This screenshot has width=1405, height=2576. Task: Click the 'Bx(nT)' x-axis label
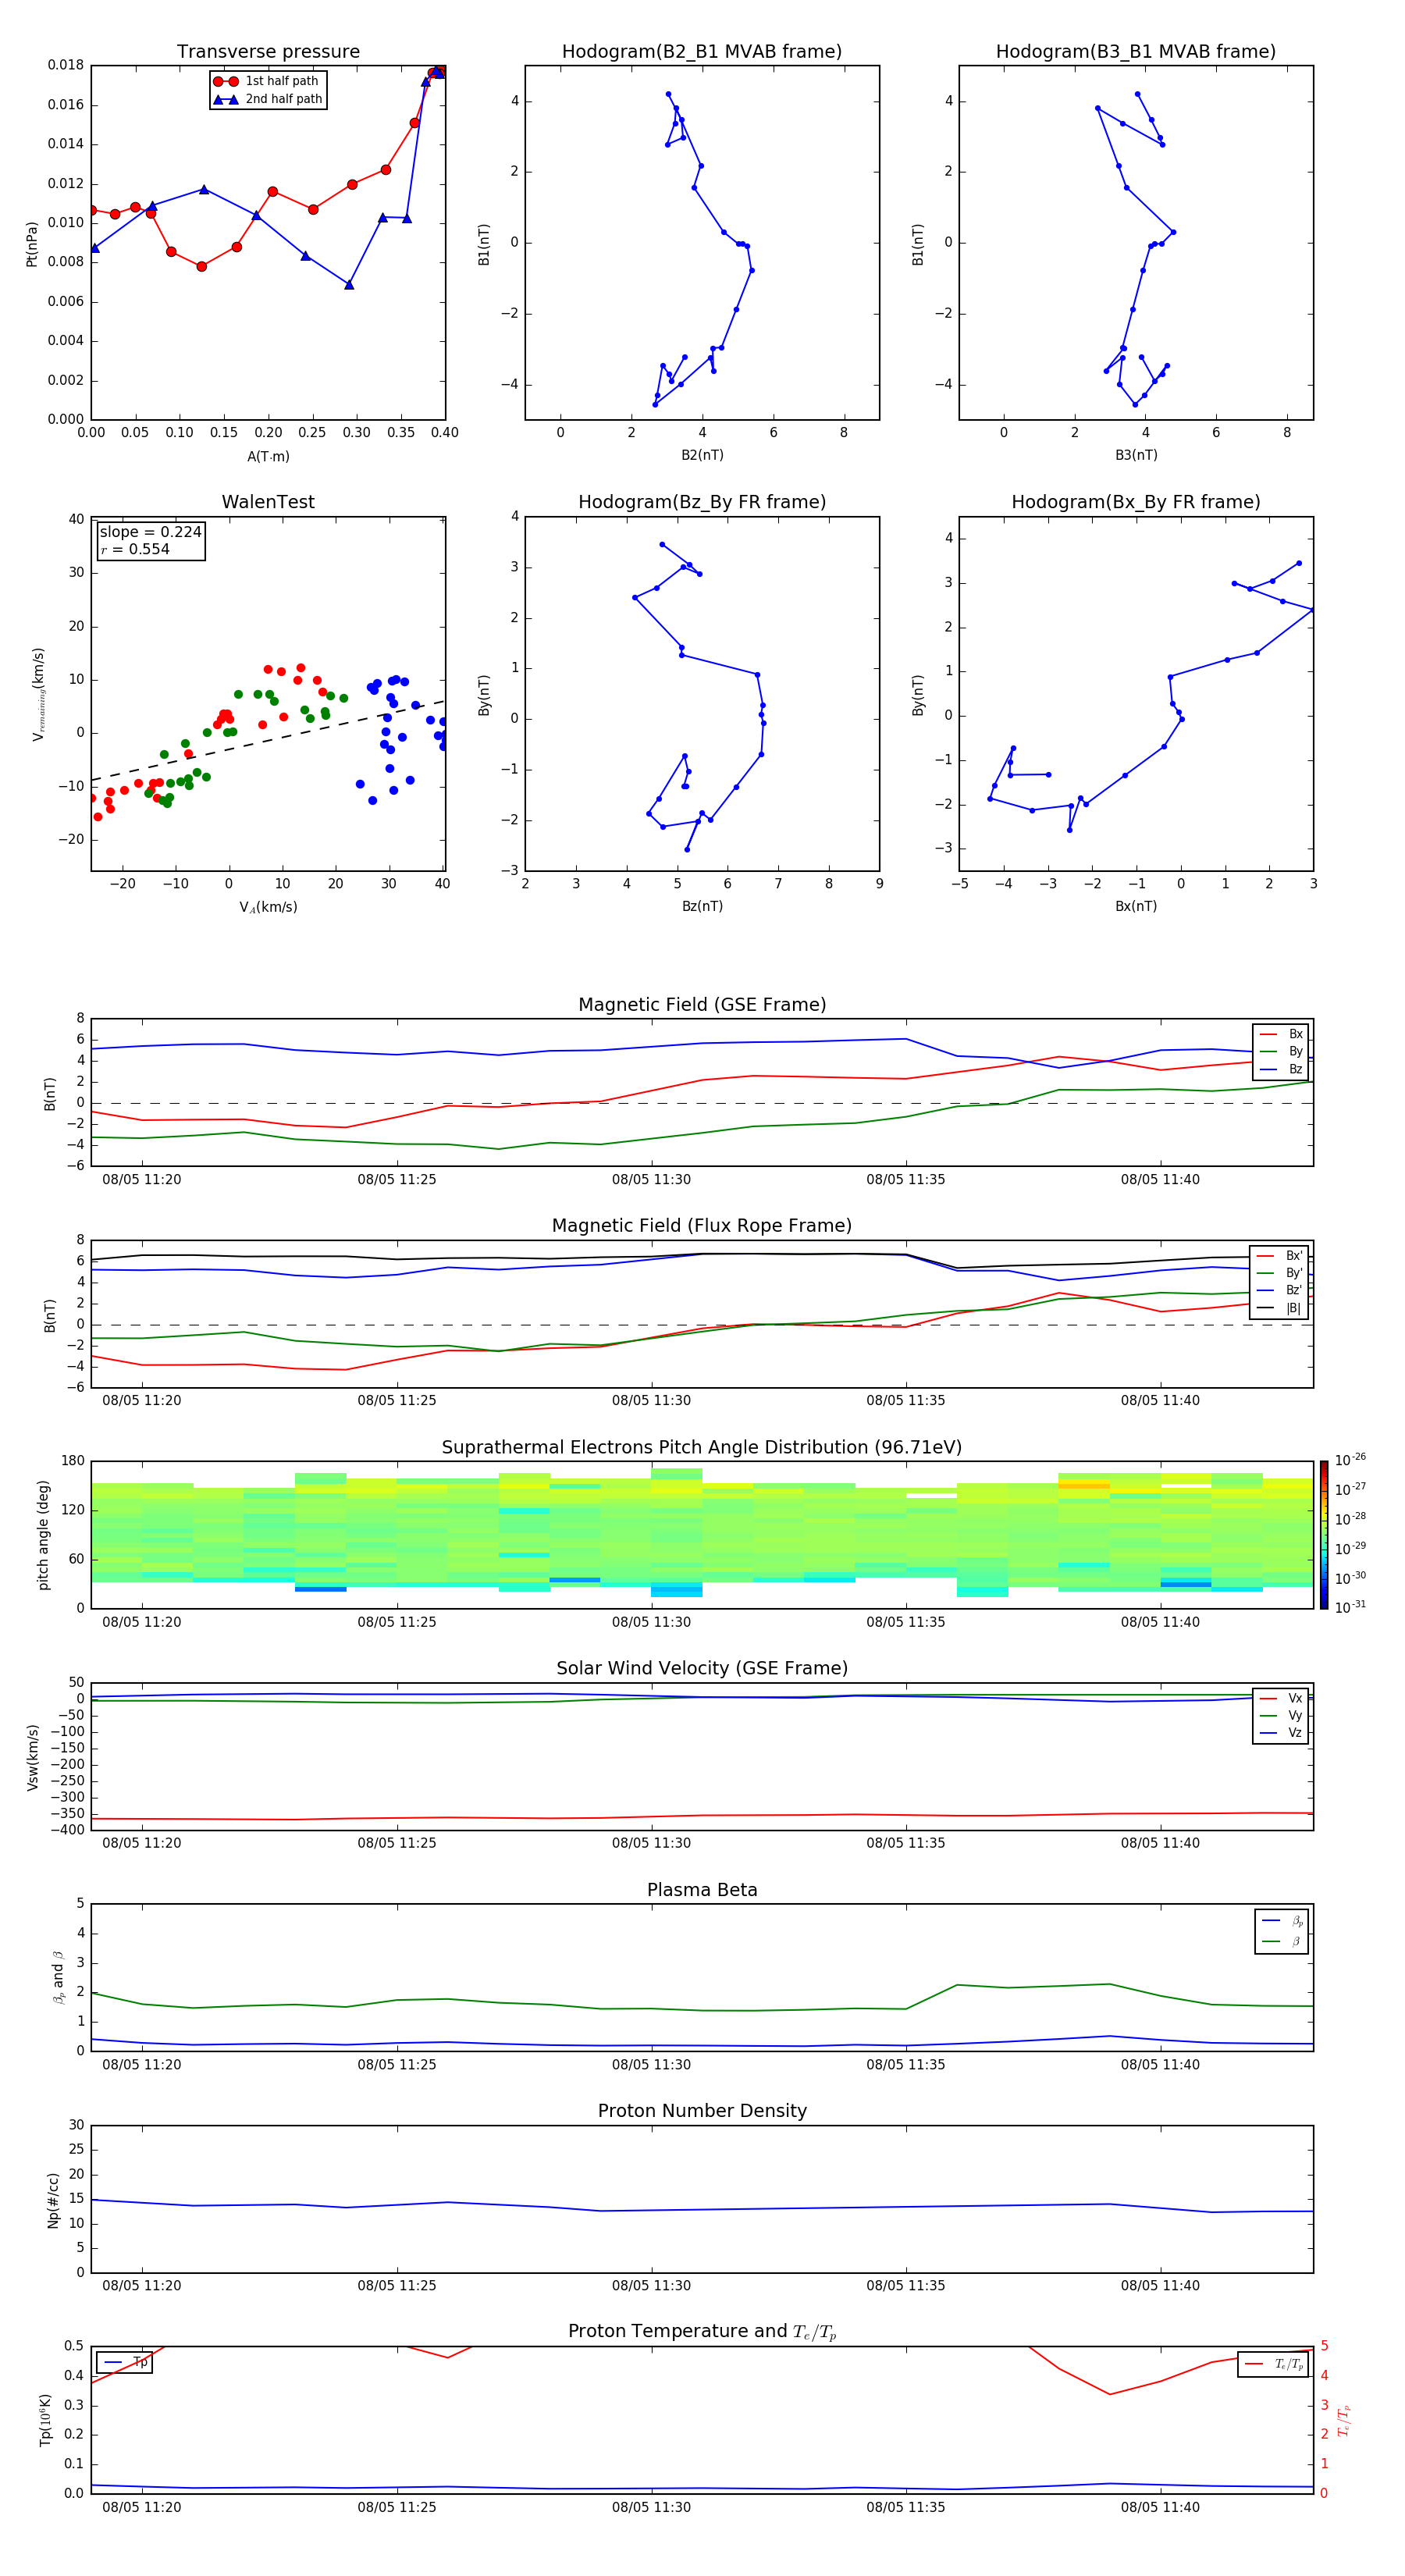(x=1136, y=906)
